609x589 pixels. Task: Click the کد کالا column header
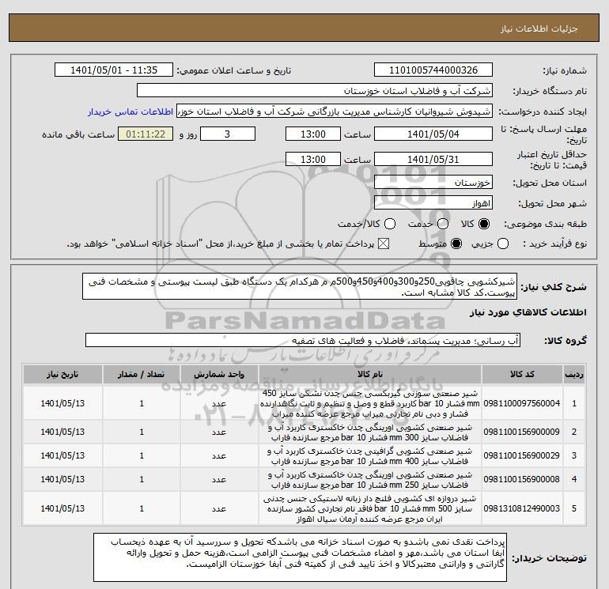[522, 374]
